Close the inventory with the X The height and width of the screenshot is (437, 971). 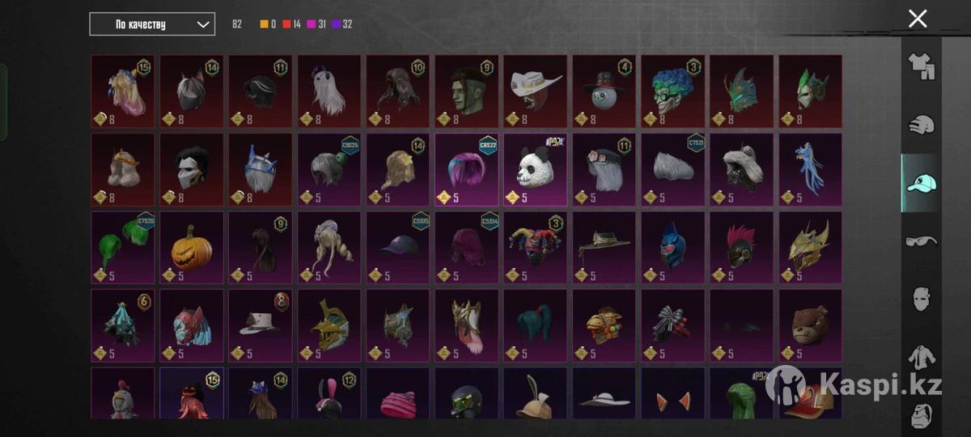click(x=918, y=19)
